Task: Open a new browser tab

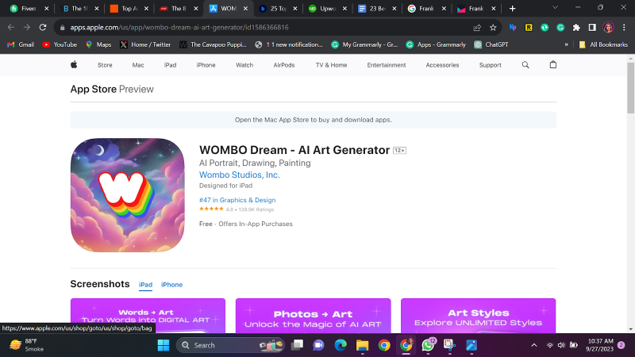Action: 512,8
